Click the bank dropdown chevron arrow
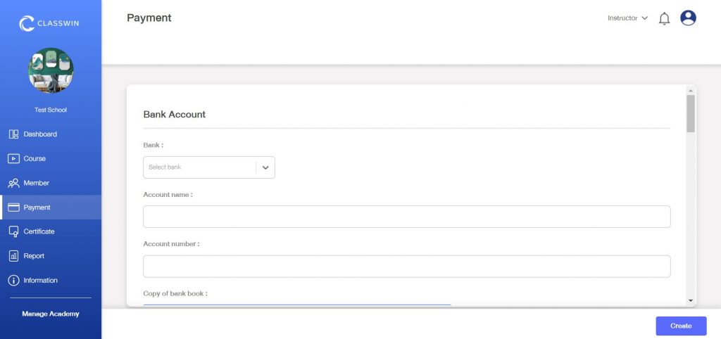Screen dimensions: 721x339 pyautogui.click(x=265, y=167)
